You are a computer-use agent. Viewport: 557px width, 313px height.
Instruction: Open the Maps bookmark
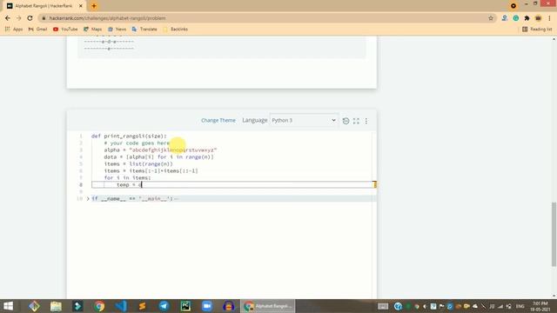93,29
